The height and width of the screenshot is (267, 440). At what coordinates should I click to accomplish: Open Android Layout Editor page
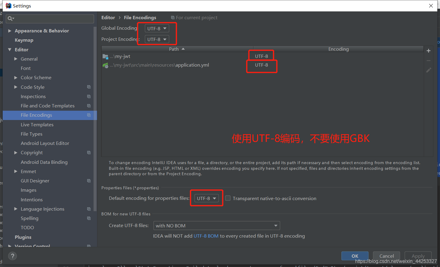click(x=45, y=143)
